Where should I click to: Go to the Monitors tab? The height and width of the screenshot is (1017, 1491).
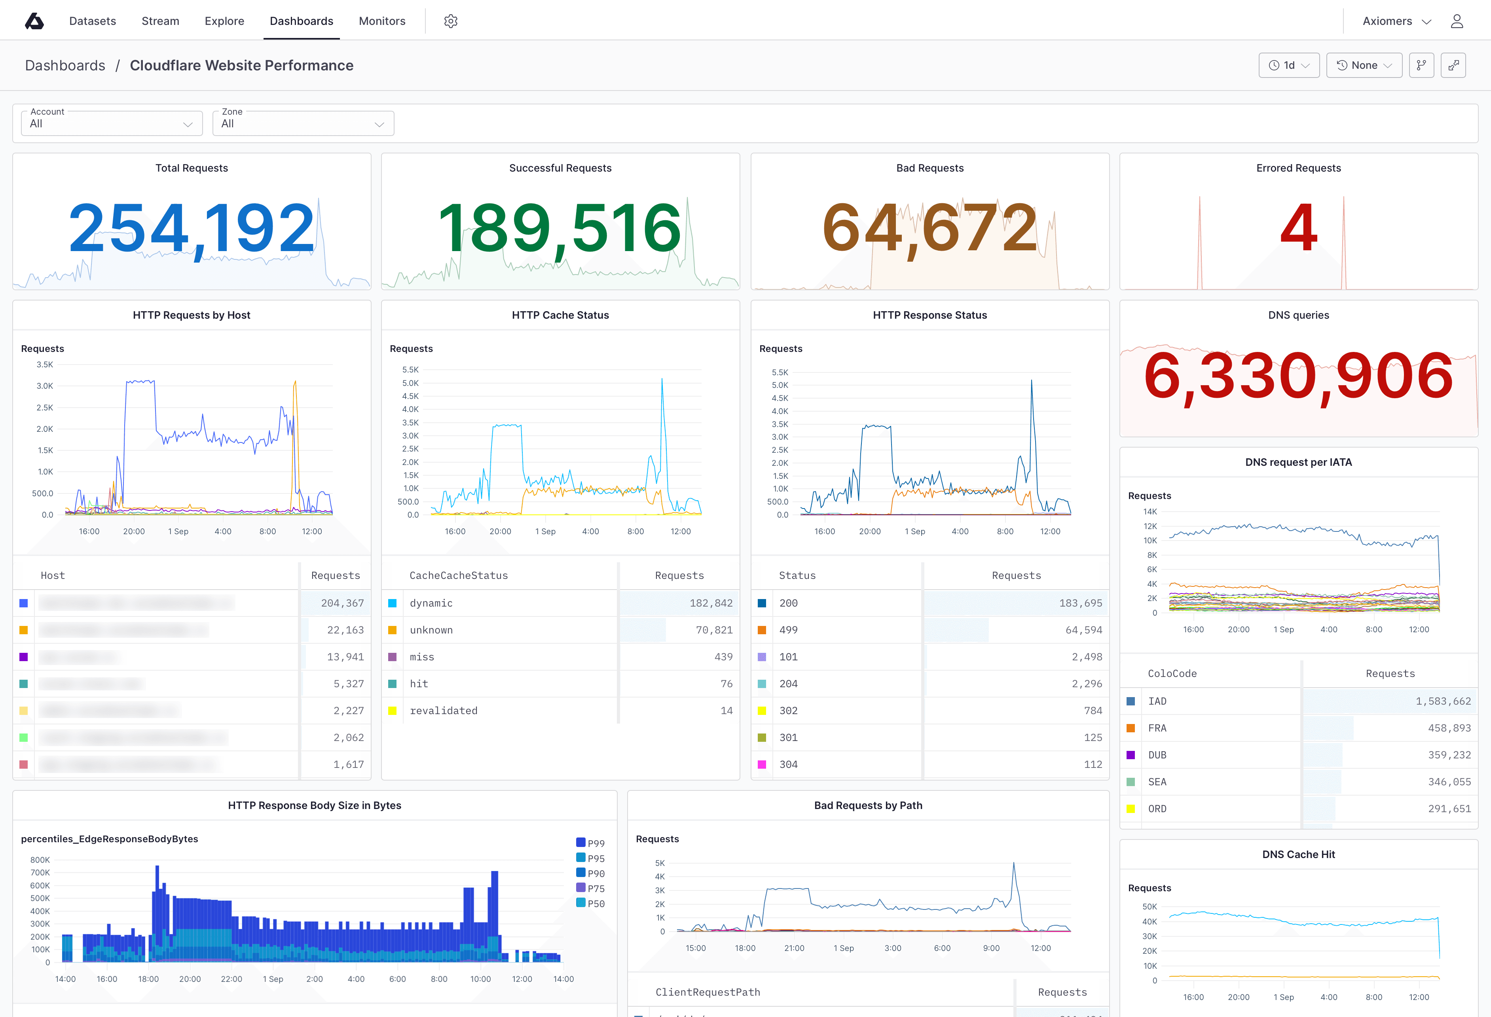tap(382, 21)
